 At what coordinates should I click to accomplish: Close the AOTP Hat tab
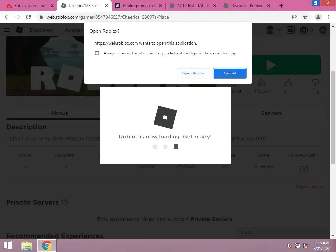pyautogui.click(x=215, y=6)
